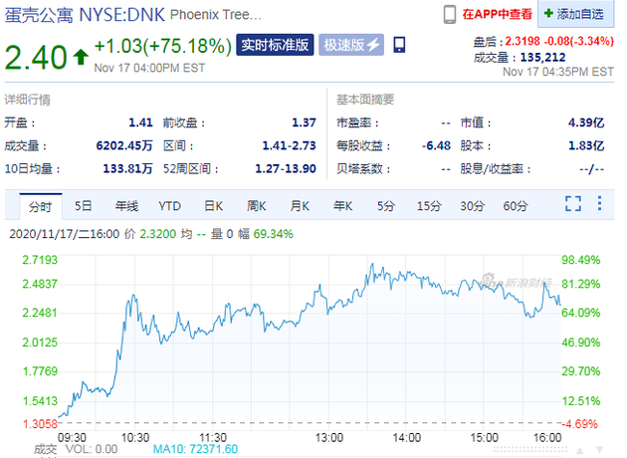
Task: Open the three-dot chart options menu
Action: coord(599,203)
